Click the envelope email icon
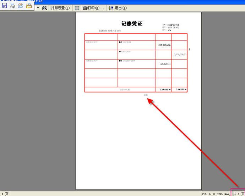 pos(21,6)
